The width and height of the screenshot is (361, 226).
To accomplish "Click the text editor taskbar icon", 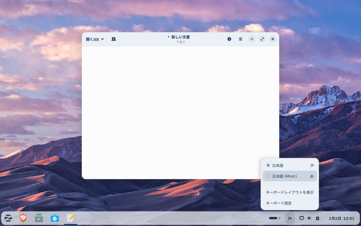I will [x=71, y=218].
